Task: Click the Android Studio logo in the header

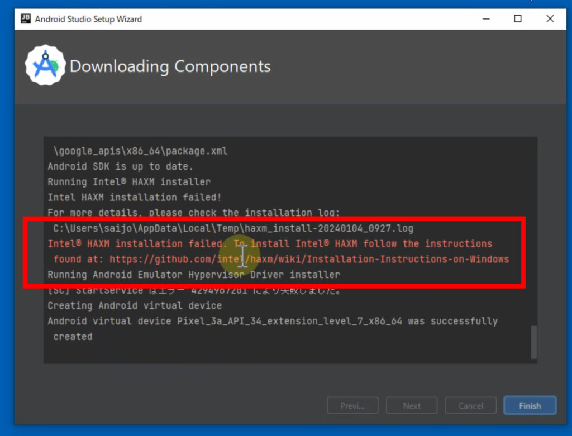Action: 45,66
